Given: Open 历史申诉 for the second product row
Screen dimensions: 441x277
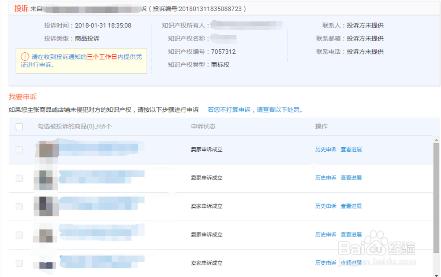Looking at the screenshot, I should point(326,178).
